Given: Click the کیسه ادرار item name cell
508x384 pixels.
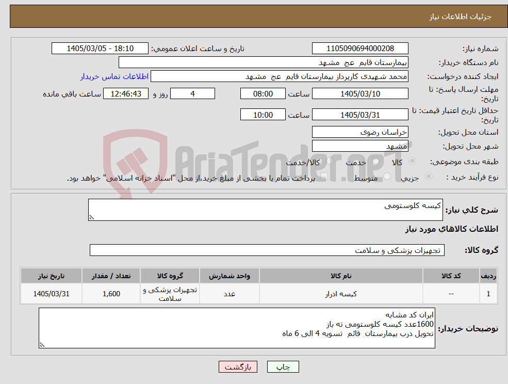Looking at the screenshot, I should point(341,294).
